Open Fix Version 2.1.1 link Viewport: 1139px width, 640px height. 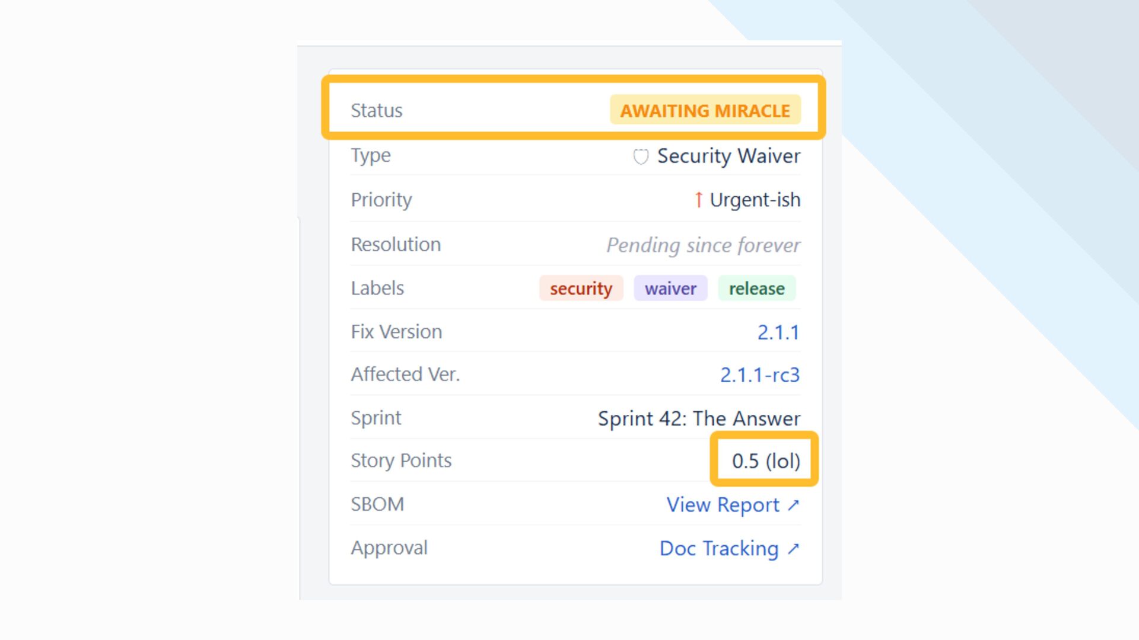(778, 332)
